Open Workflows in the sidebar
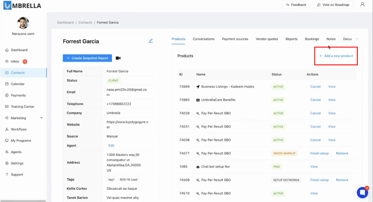This screenshot has height=202, width=373. tap(19, 129)
